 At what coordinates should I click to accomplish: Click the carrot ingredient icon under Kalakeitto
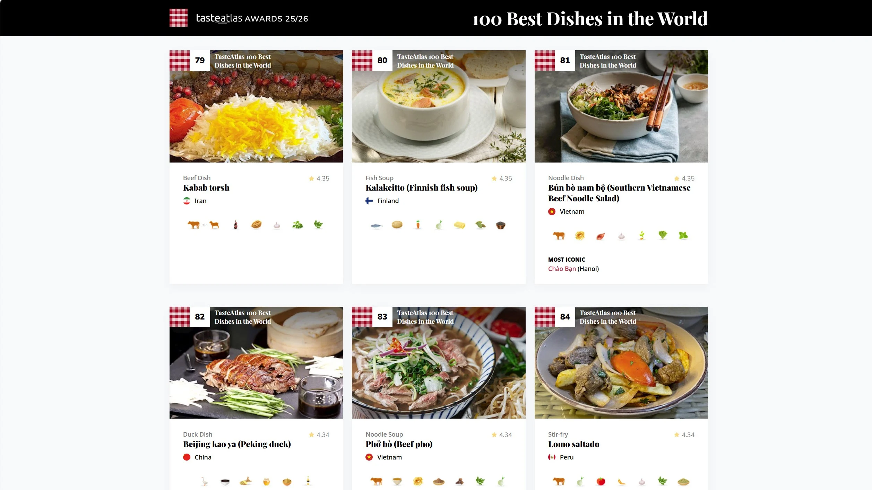418,225
